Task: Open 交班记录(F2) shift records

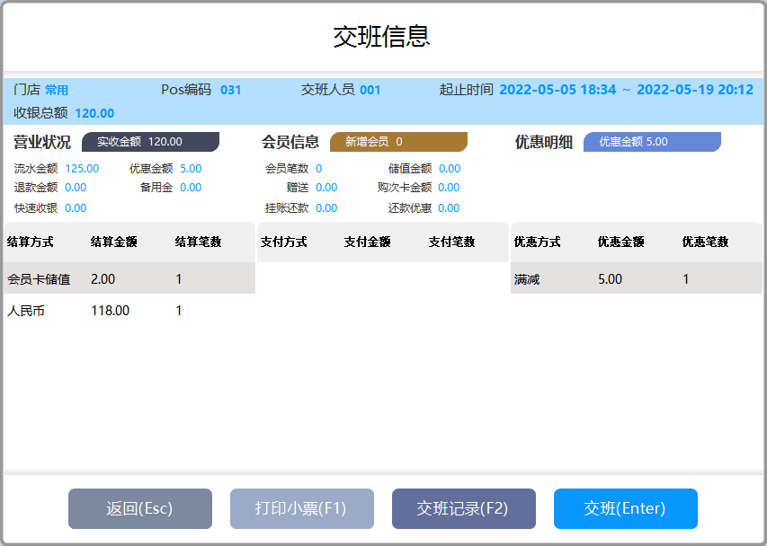Action: (463, 508)
